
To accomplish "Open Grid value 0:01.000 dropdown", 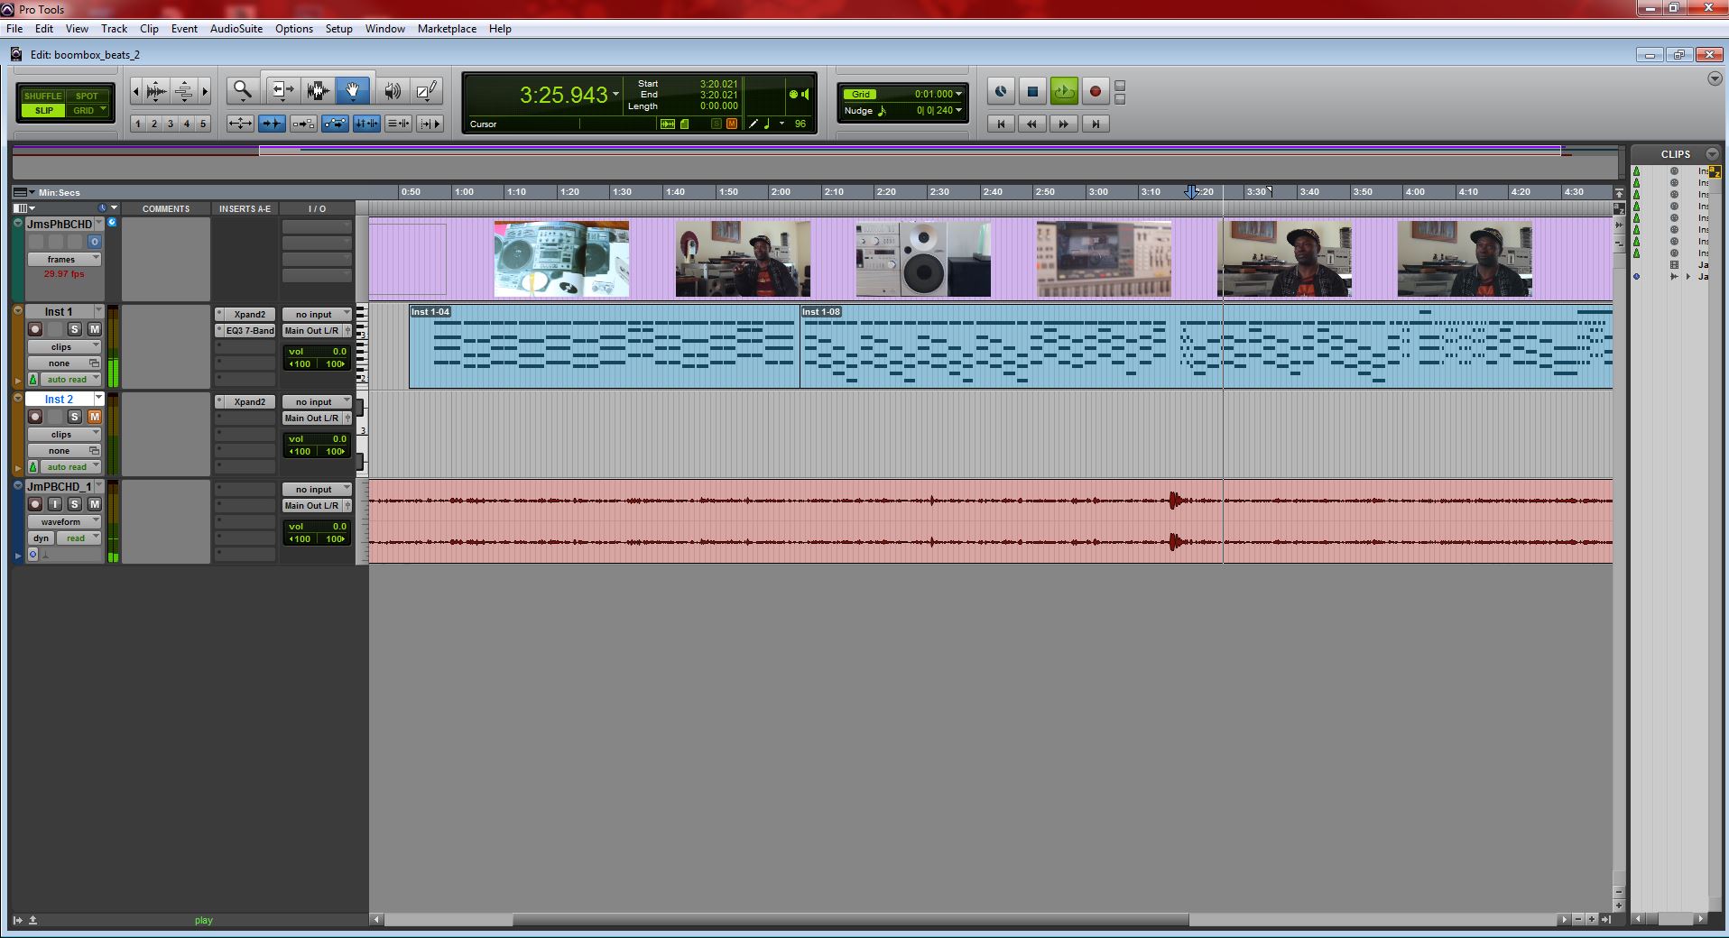I will 958,94.
